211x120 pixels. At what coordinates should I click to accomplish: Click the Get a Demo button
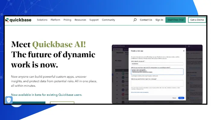click(x=197, y=20)
